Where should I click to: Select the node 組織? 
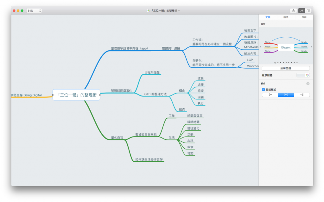(x=200, y=91)
